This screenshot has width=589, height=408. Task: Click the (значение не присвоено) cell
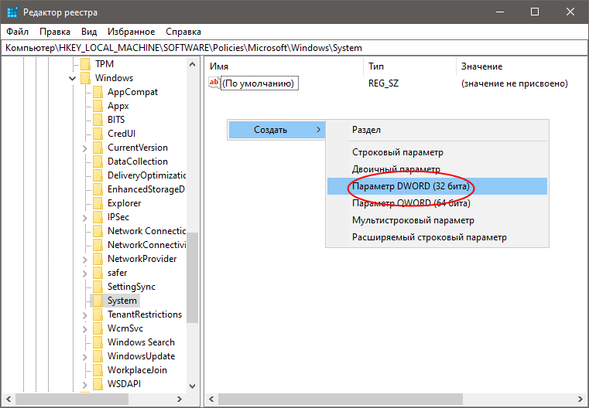point(514,83)
